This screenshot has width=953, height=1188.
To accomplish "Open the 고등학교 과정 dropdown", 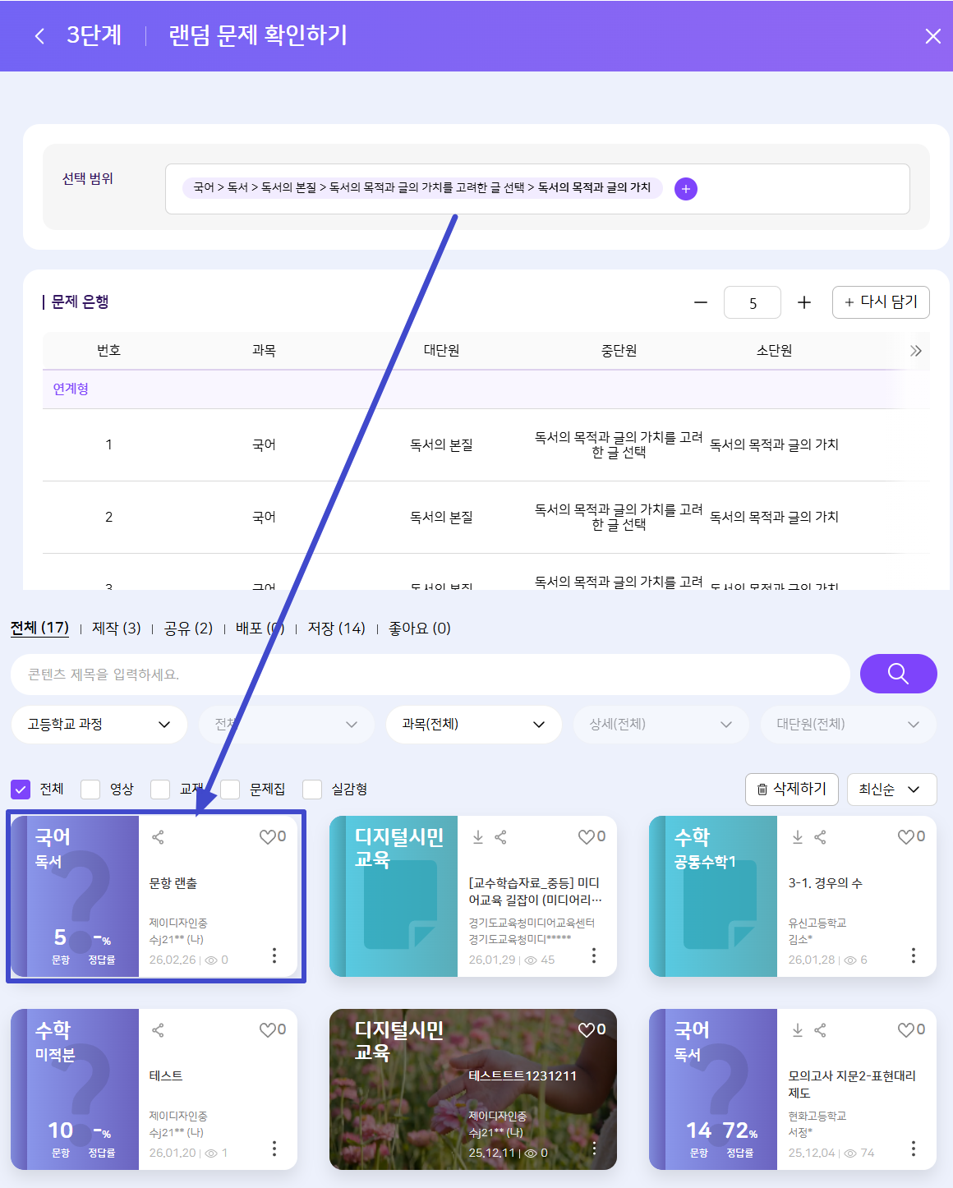I will (x=99, y=725).
